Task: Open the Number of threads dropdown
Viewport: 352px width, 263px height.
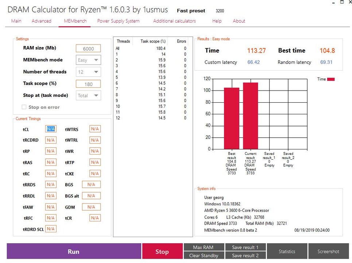Action: click(x=88, y=72)
